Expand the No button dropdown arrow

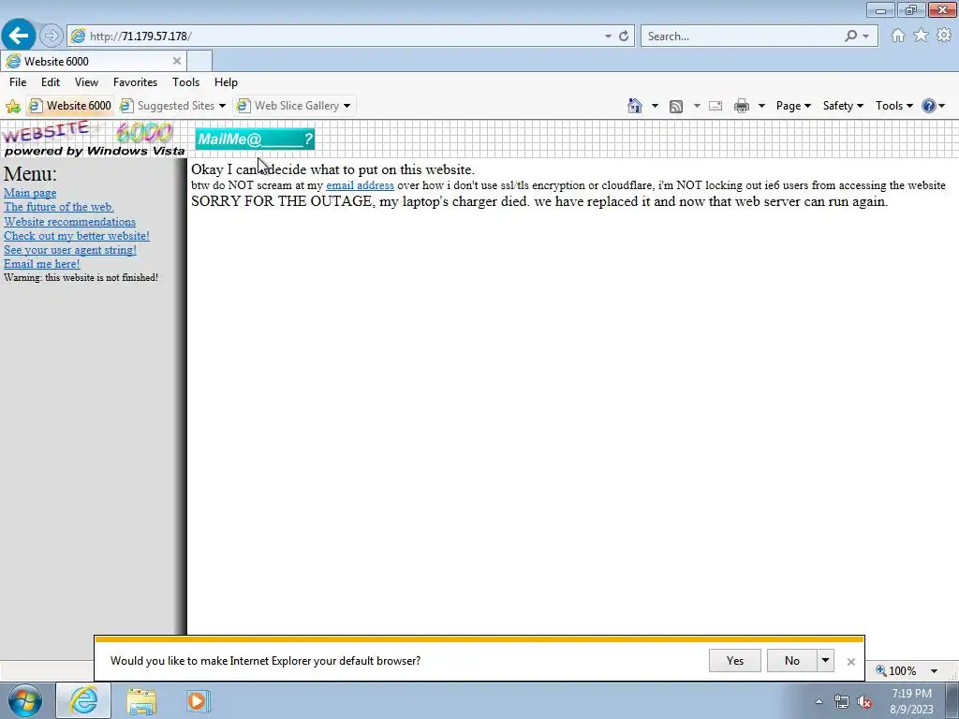coord(825,660)
